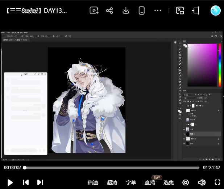
Task: Select the Magic Wand tool
Action: (180, 52)
